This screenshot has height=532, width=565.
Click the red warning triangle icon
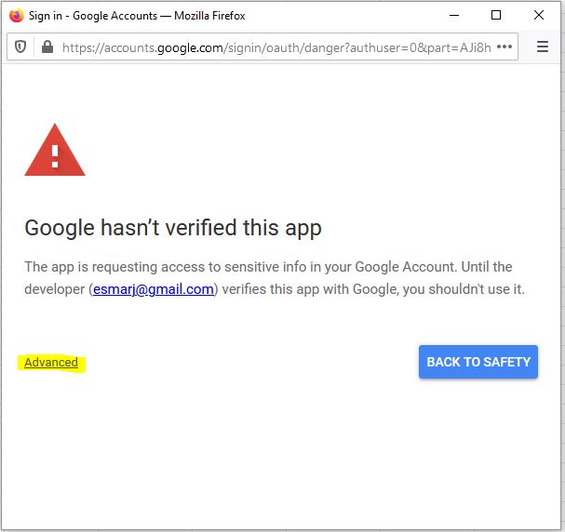coord(55,151)
